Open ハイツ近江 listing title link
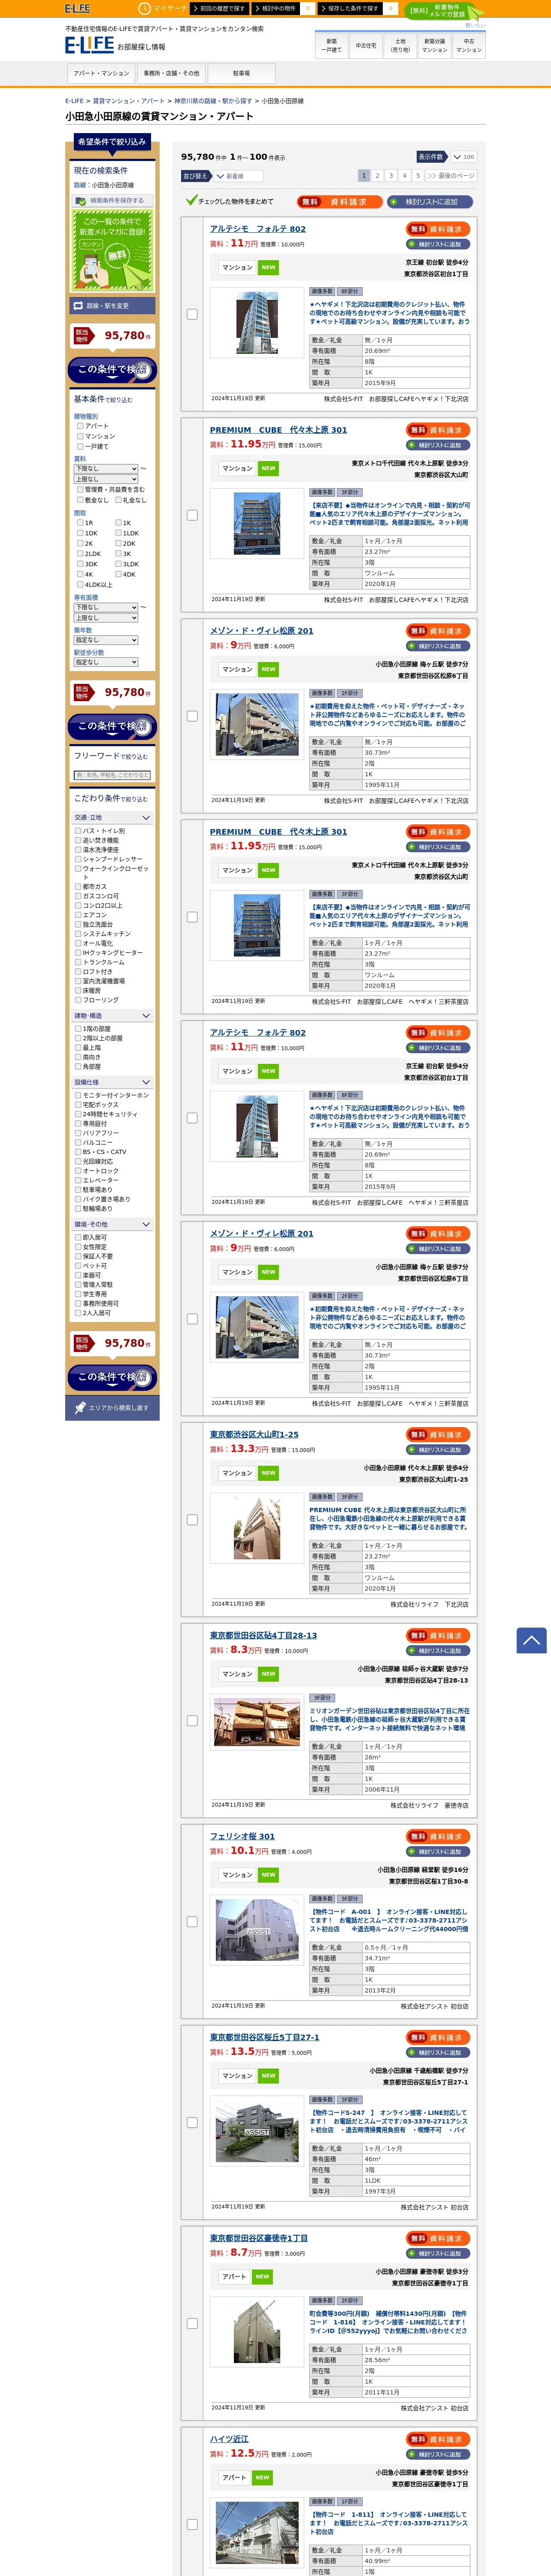Viewport: 551px width, 2576px height. pyautogui.click(x=229, y=2439)
